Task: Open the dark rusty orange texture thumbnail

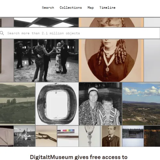Action: 152,136
